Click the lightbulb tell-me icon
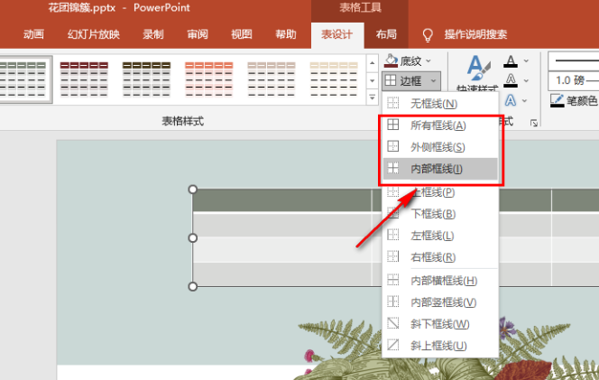This screenshot has width=599, height=380. click(x=428, y=35)
